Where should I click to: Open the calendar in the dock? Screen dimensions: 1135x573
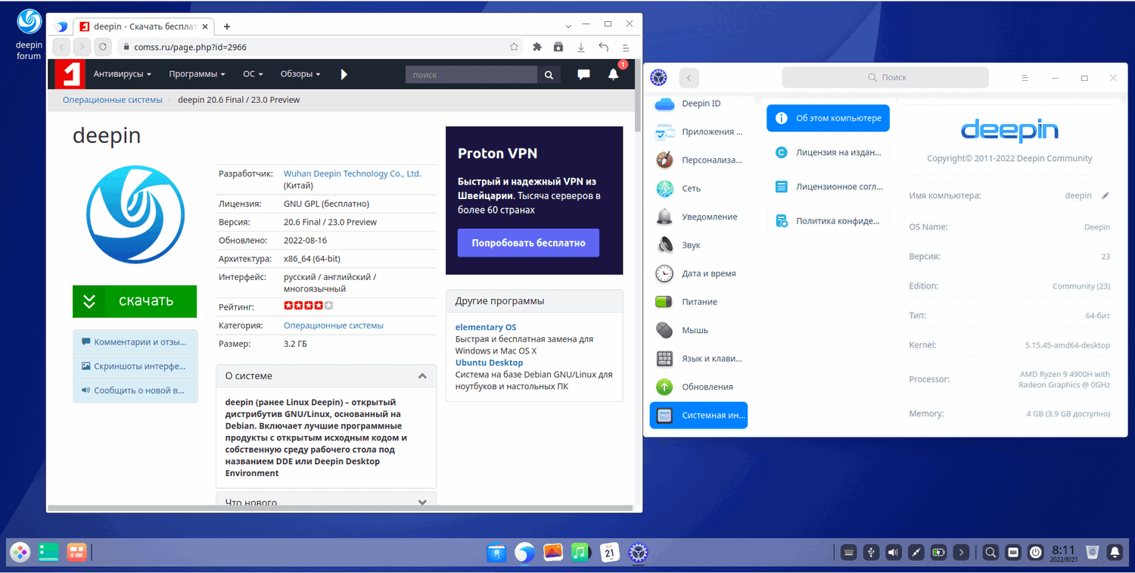(x=611, y=553)
